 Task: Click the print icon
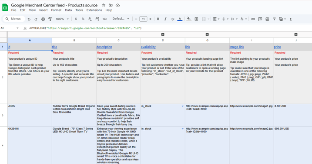pyautogui.click(x=43, y=19)
